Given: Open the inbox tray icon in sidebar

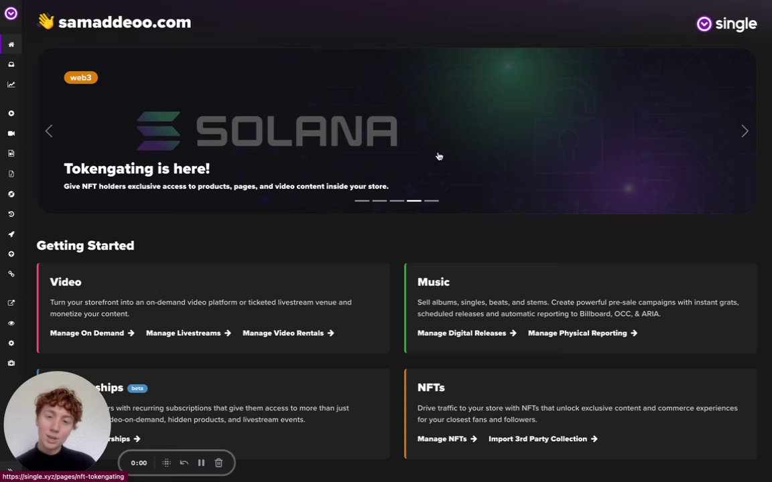Looking at the screenshot, I should 11,64.
